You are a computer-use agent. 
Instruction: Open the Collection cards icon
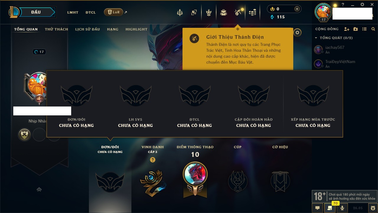(194, 12)
